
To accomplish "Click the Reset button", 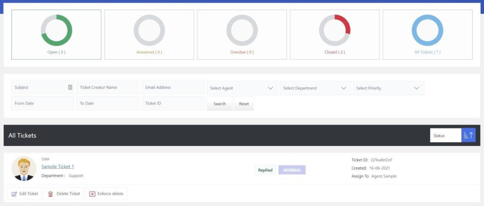I will point(244,104).
